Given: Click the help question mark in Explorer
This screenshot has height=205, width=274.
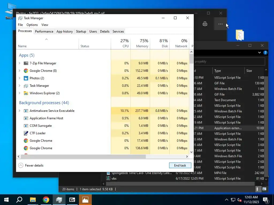Looking at the screenshot, I should [x=265, y=53].
